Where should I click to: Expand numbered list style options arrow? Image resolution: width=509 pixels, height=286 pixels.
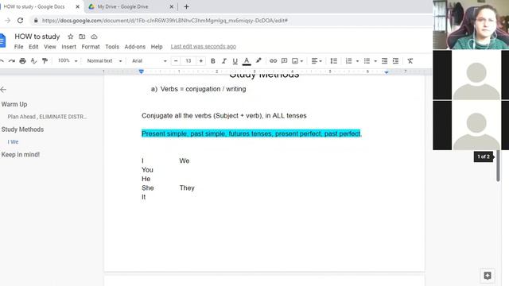(x=357, y=61)
